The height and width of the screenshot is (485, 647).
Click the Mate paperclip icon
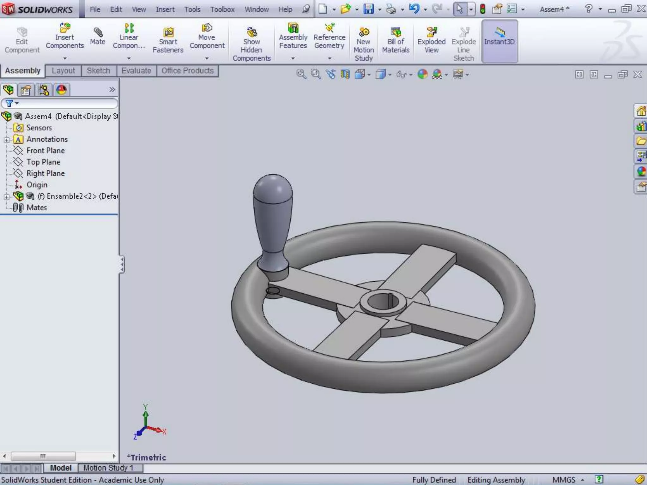[x=98, y=33]
